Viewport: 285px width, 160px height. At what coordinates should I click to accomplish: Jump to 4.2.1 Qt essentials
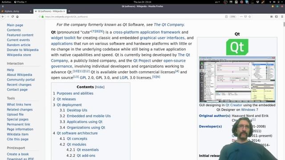coord(88,150)
